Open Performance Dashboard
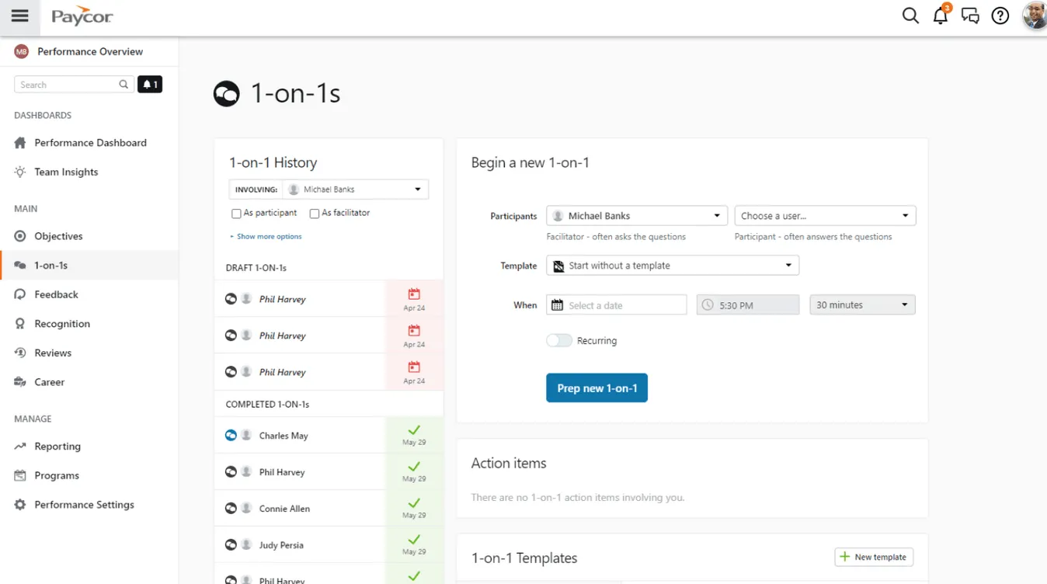The height and width of the screenshot is (584, 1047). pyautogui.click(x=90, y=143)
